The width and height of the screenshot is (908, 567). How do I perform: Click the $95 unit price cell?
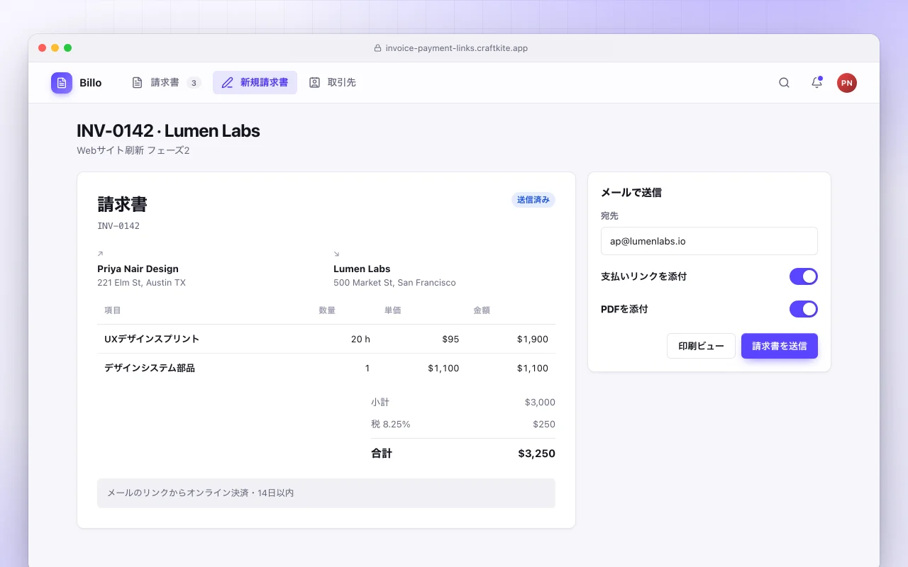450,339
